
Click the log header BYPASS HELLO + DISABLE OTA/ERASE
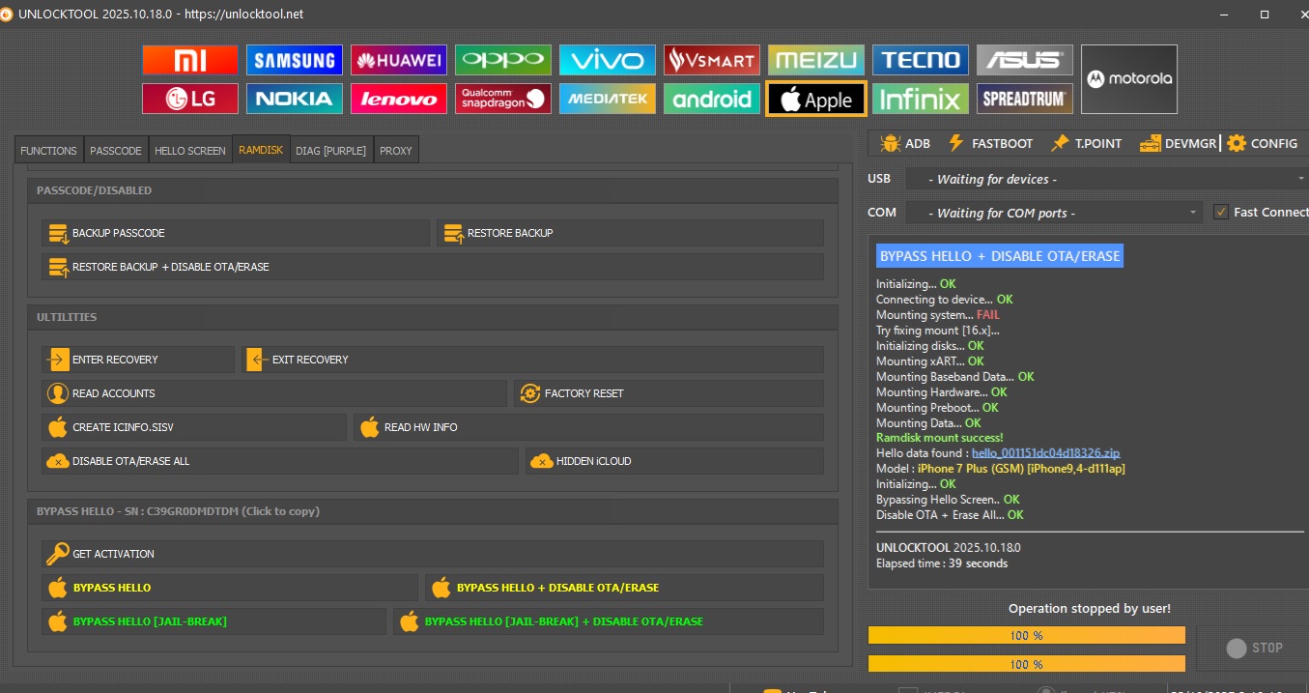[x=1000, y=256]
